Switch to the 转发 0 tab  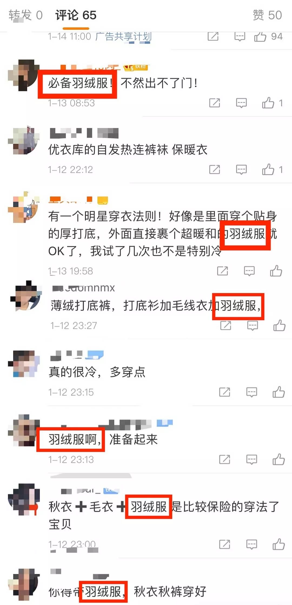coord(26,15)
